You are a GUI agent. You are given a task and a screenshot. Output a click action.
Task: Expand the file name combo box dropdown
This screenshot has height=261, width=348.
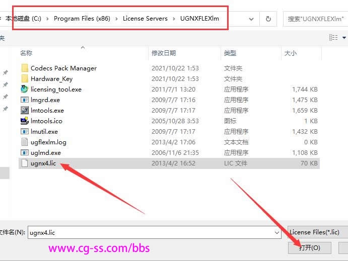pyautogui.click(x=277, y=232)
